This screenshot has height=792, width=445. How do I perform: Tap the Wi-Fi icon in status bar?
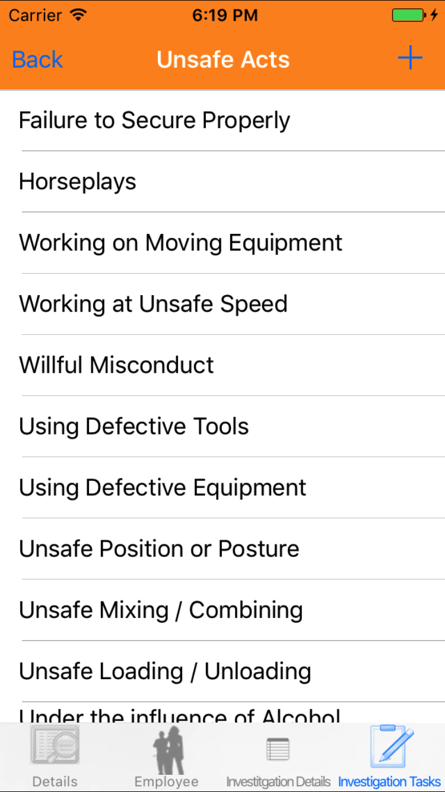click(x=78, y=15)
